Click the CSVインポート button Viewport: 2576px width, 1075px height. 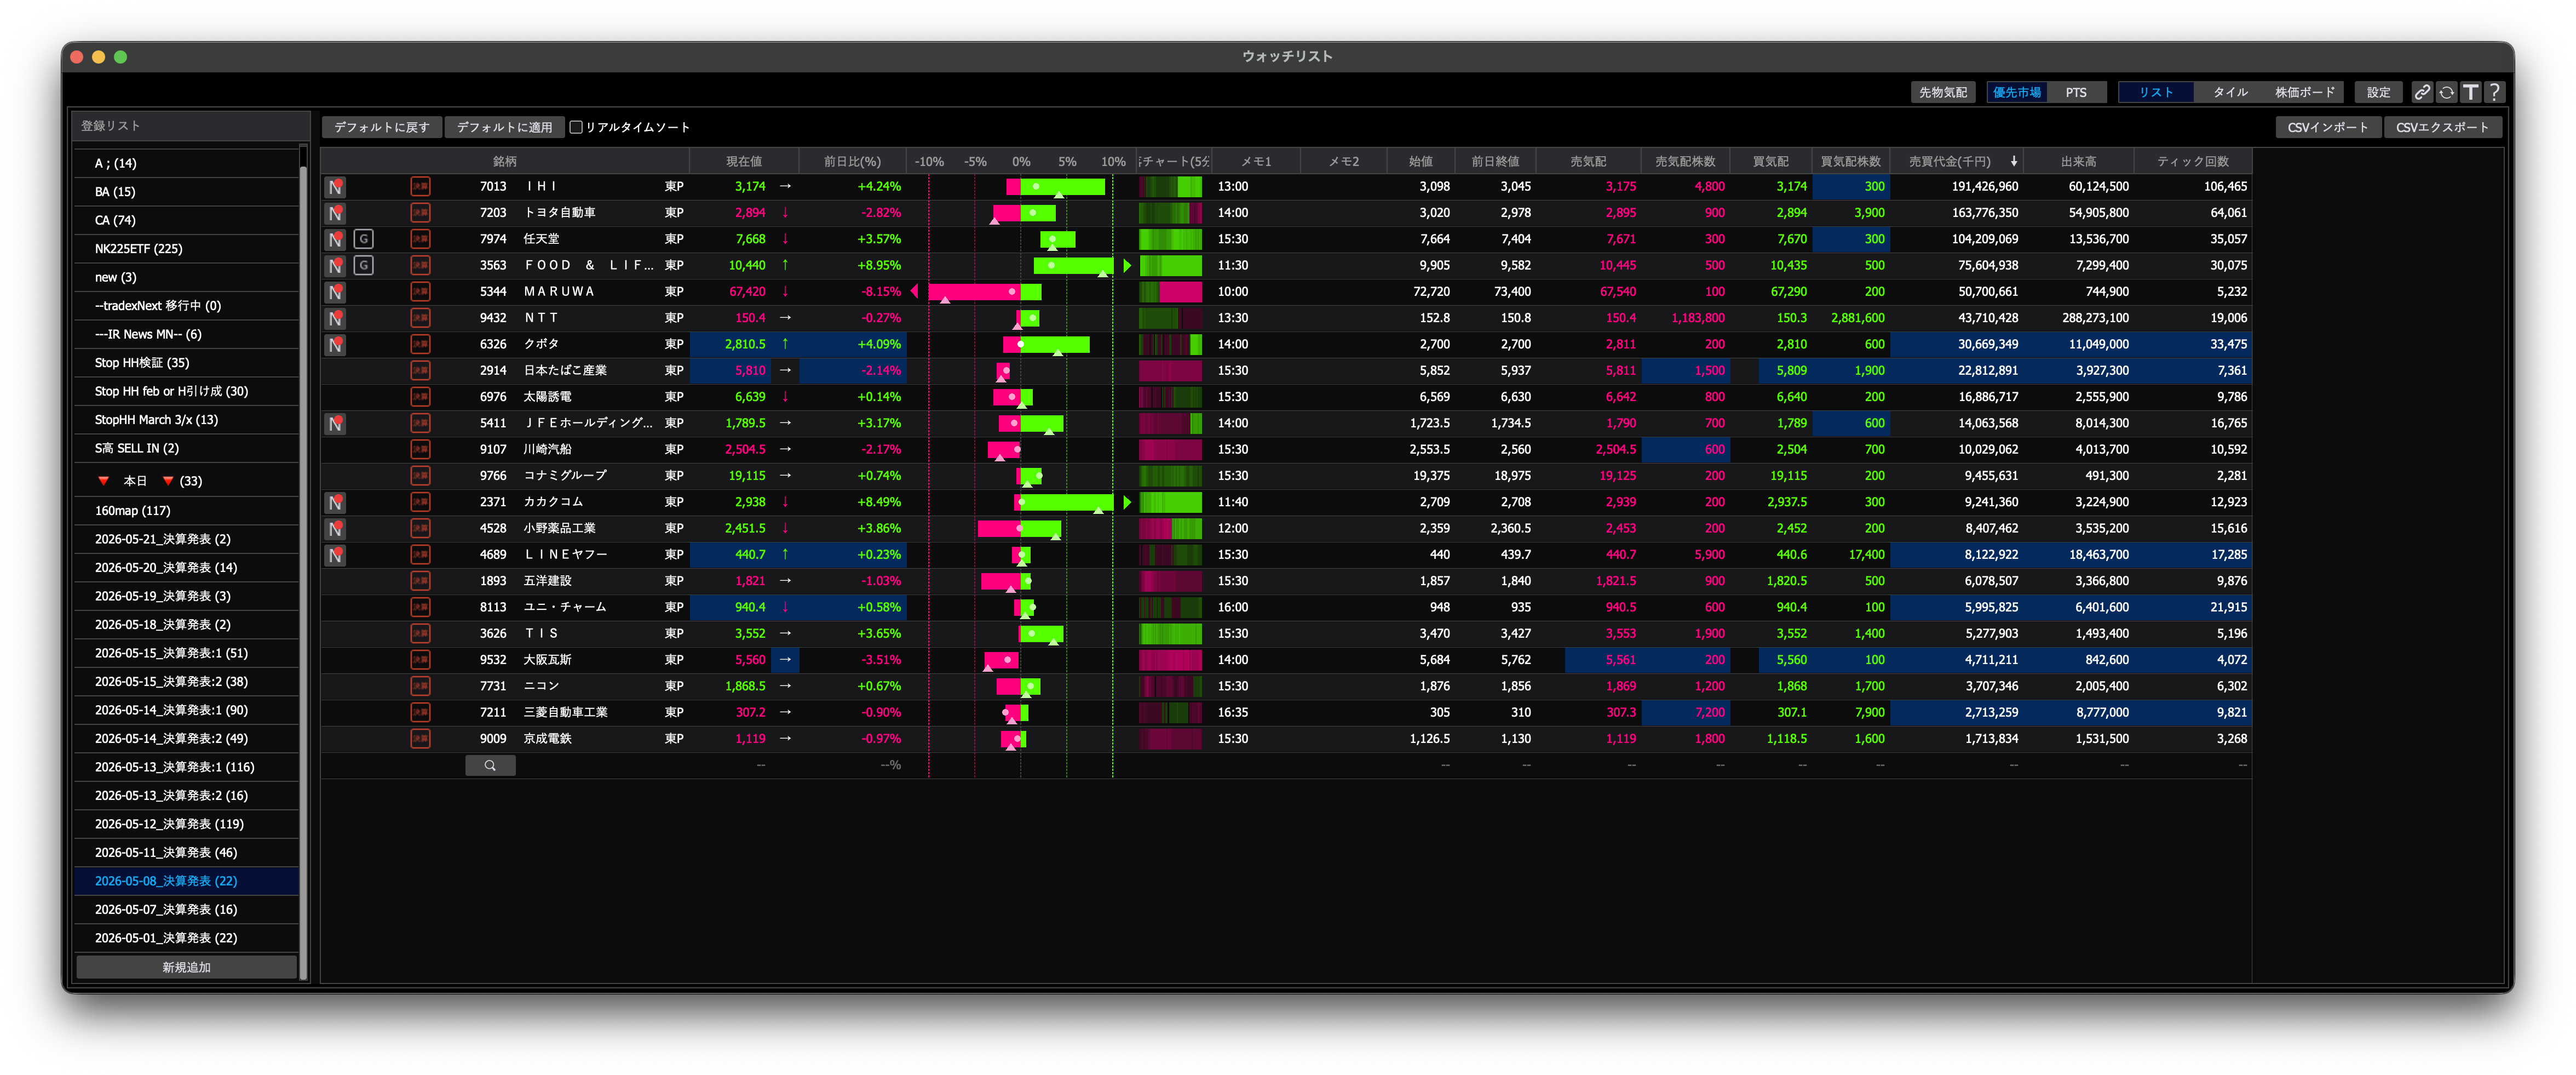pos(2328,127)
